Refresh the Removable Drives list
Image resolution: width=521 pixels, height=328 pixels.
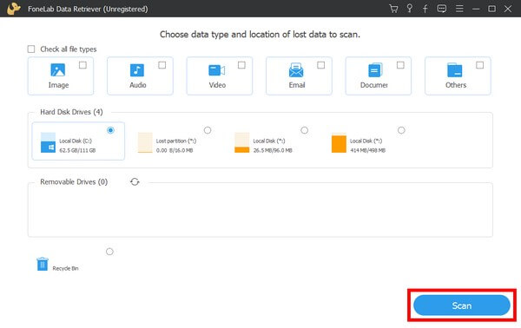tap(135, 181)
